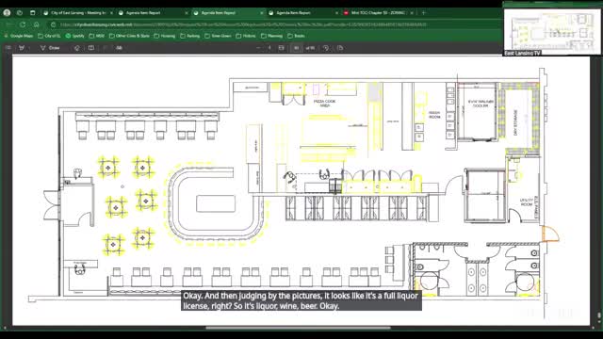This screenshot has width=603, height=339.
Task: Open a new browser tab
Action: click(x=424, y=12)
